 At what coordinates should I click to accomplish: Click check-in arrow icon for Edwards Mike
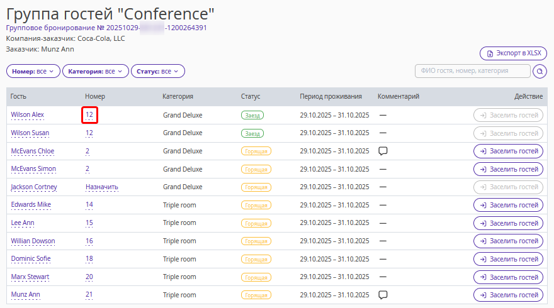tap(483, 205)
